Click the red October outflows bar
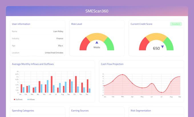 (76, 84)
